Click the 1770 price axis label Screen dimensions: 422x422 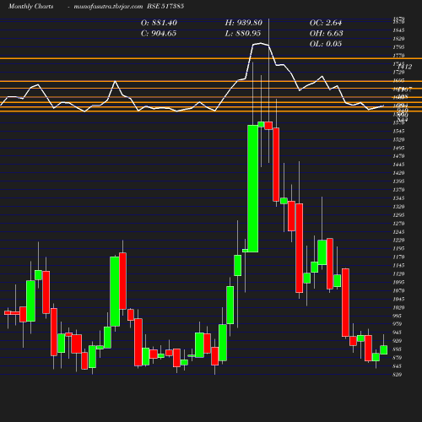coord(398,56)
